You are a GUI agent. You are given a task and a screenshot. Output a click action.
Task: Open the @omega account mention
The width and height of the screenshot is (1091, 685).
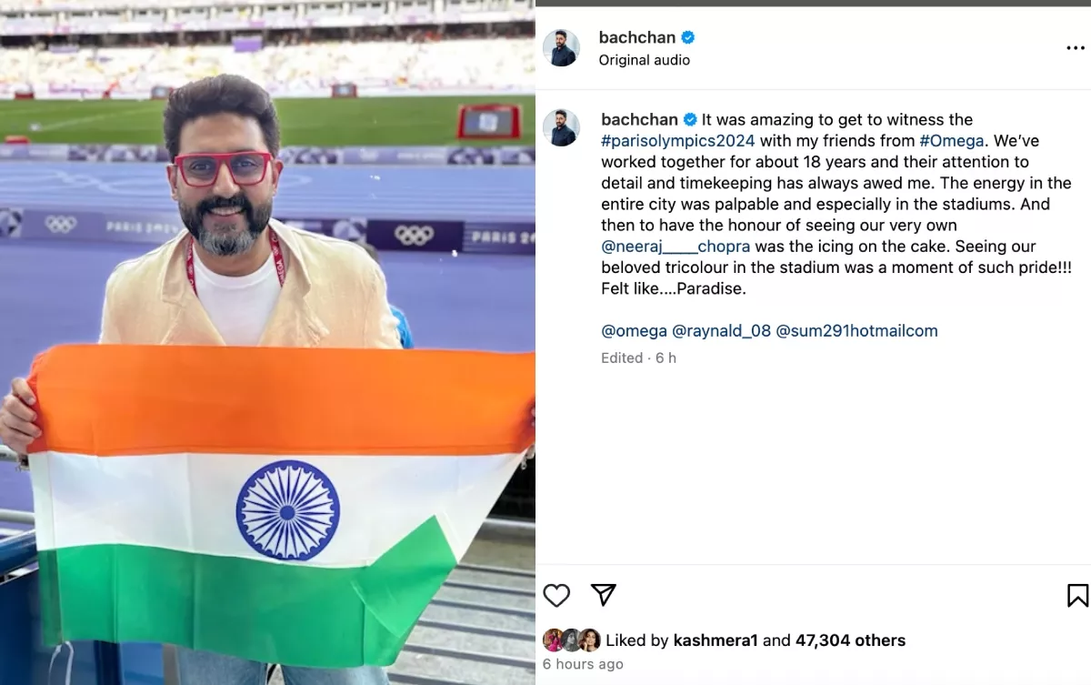tap(634, 331)
